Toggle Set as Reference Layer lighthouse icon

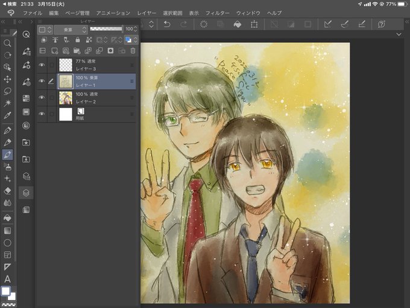[55, 40]
